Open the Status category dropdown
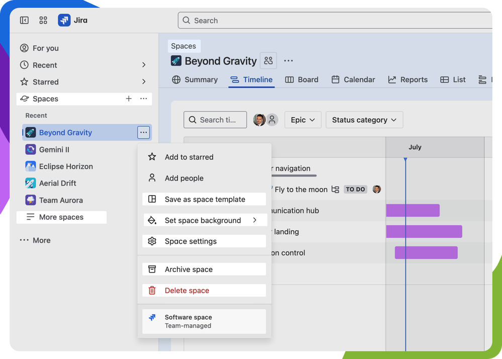 (x=364, y=120)
